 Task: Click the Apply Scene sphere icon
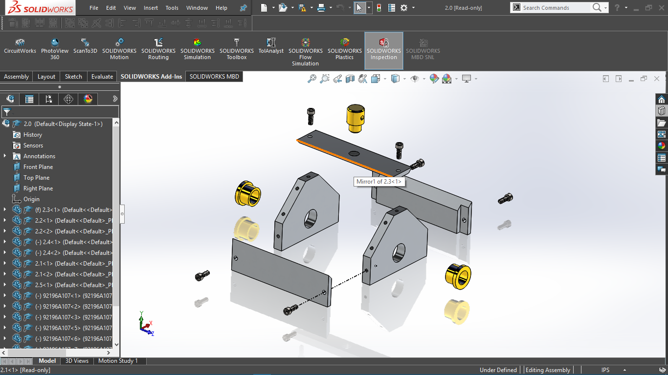[446, 79]
